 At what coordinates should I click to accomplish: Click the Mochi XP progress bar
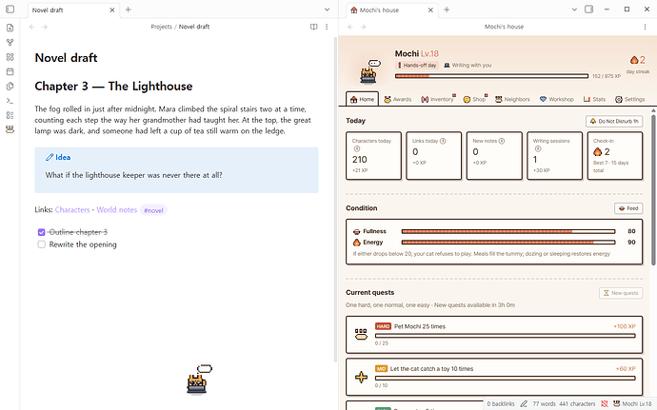[491, 76]
